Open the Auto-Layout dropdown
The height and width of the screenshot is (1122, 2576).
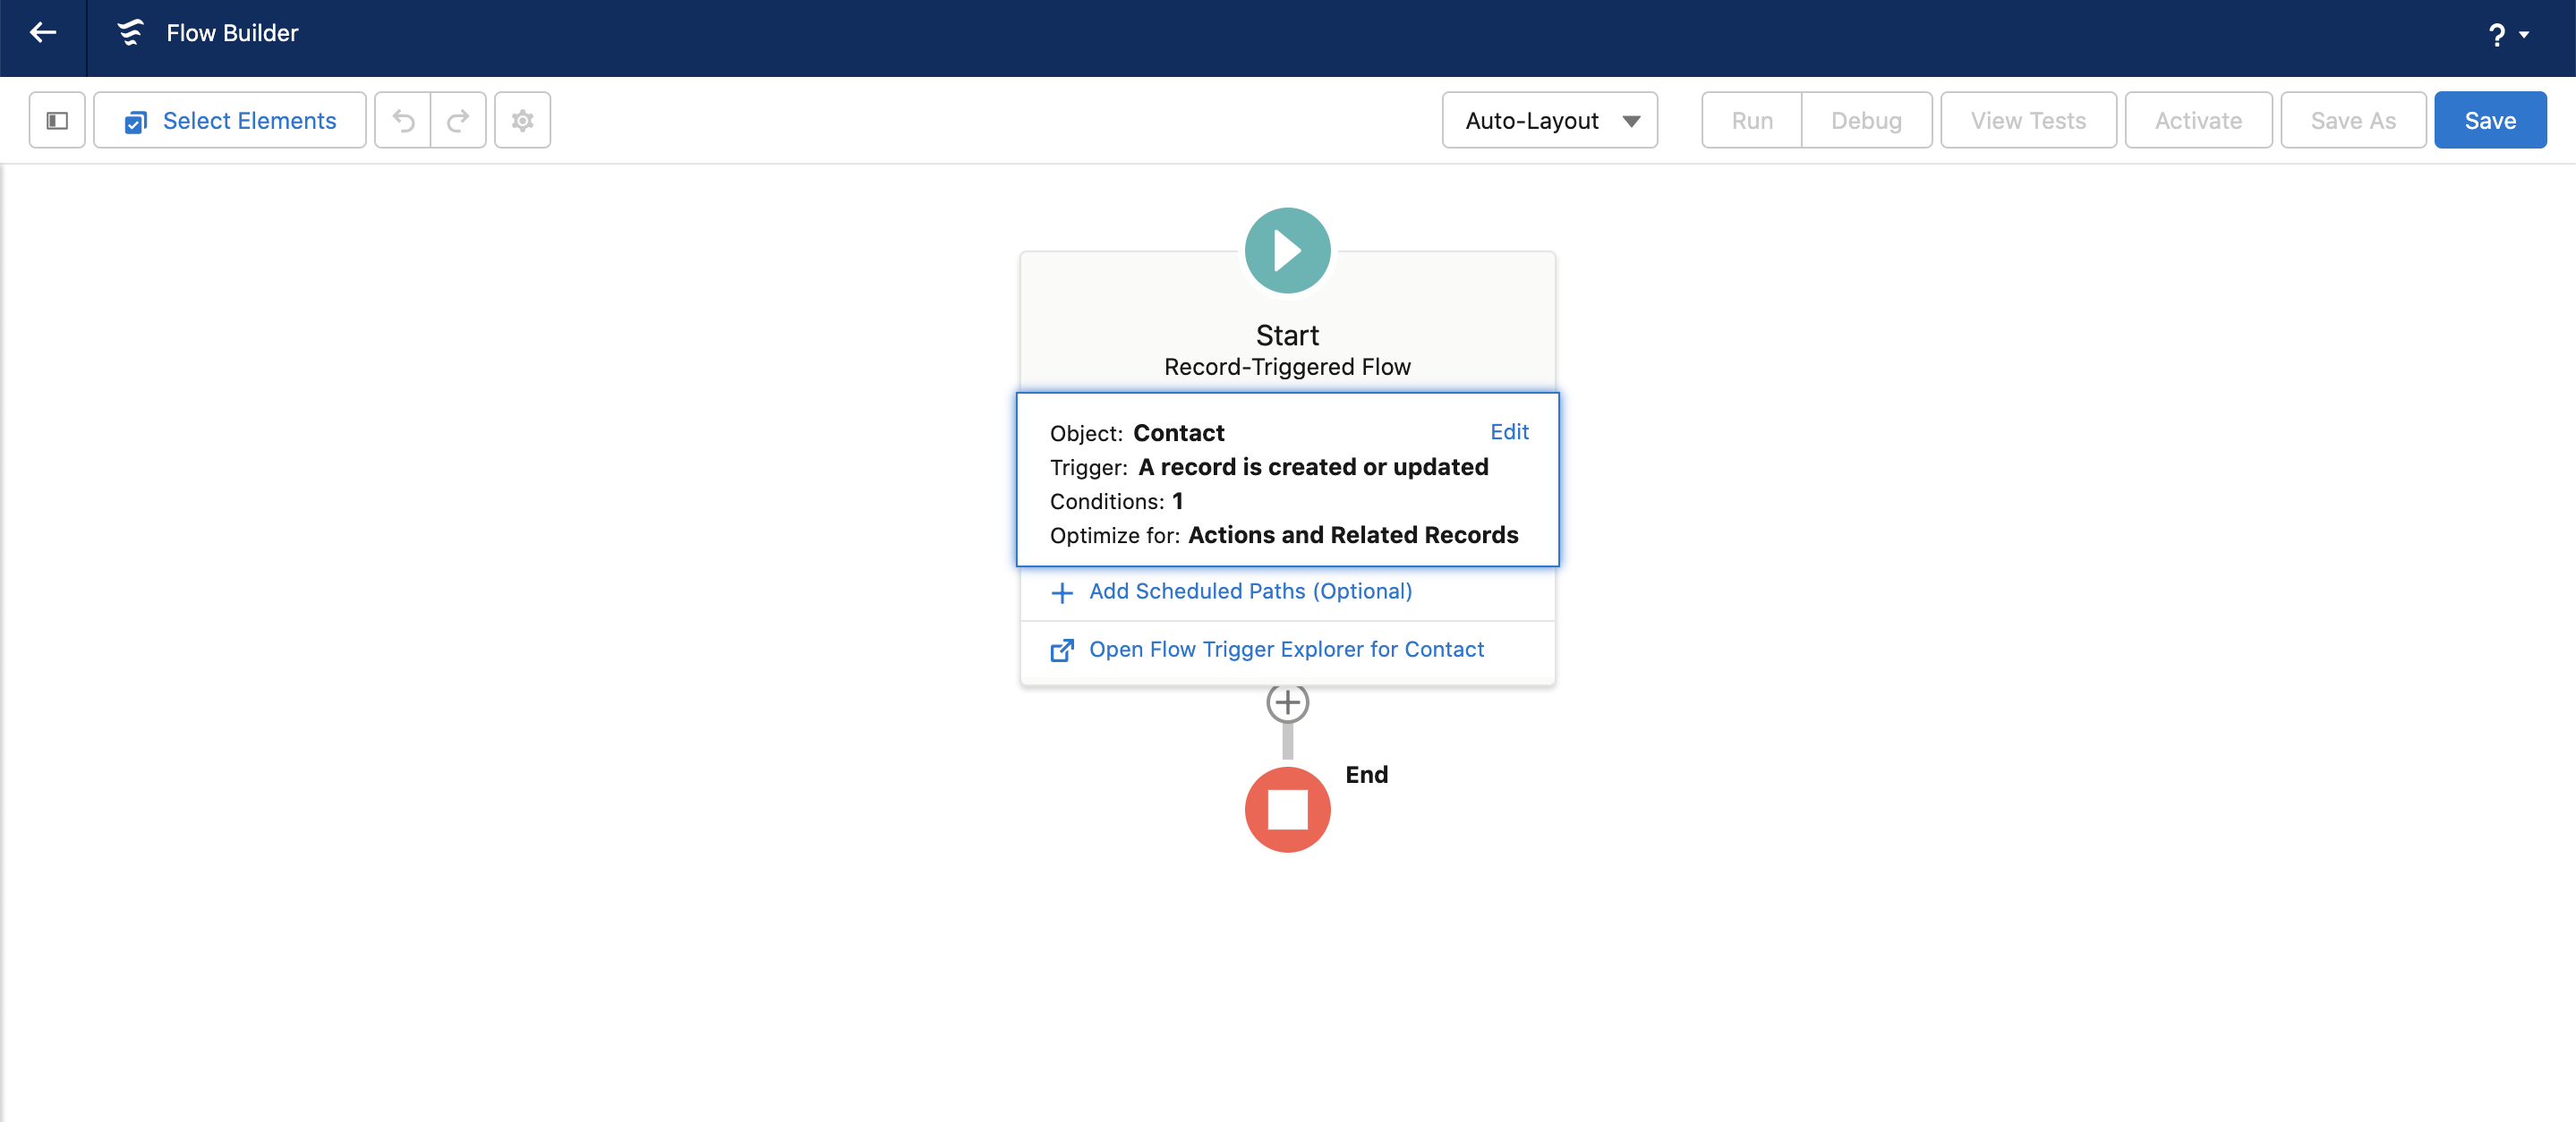(x=1549, y=121)
